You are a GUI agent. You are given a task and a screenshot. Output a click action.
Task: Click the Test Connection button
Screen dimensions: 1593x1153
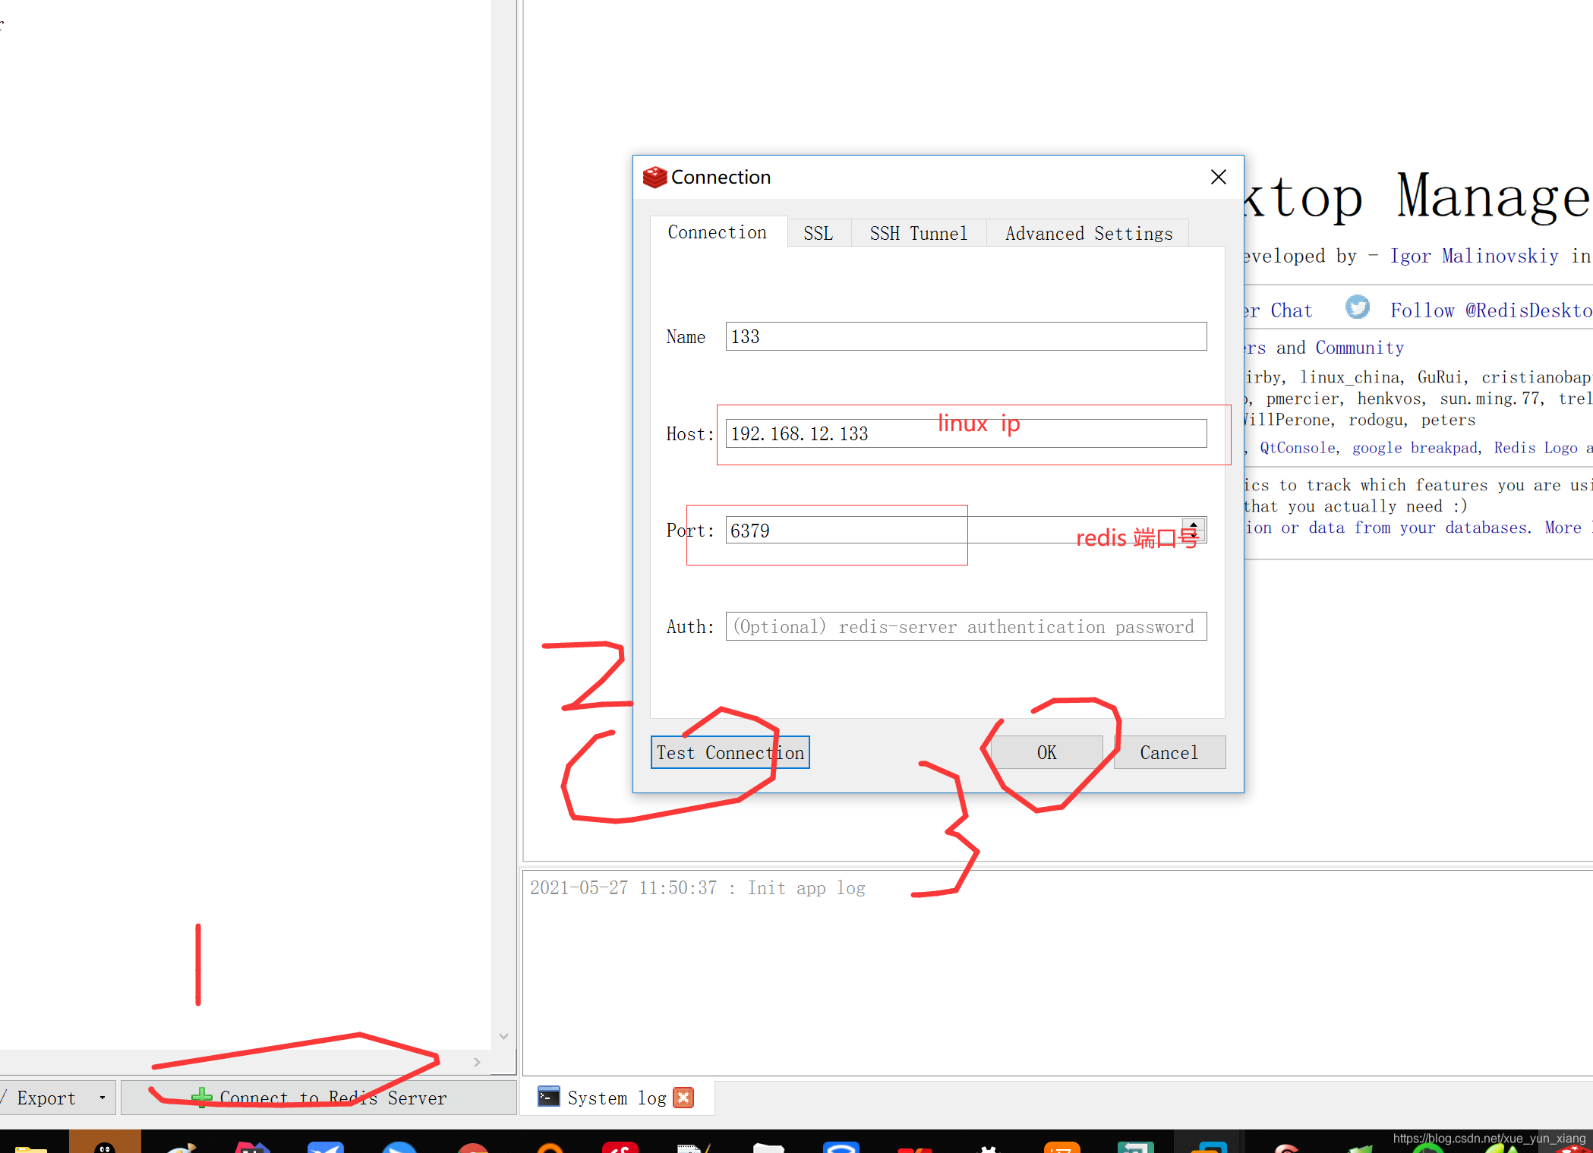pos(730,752)
